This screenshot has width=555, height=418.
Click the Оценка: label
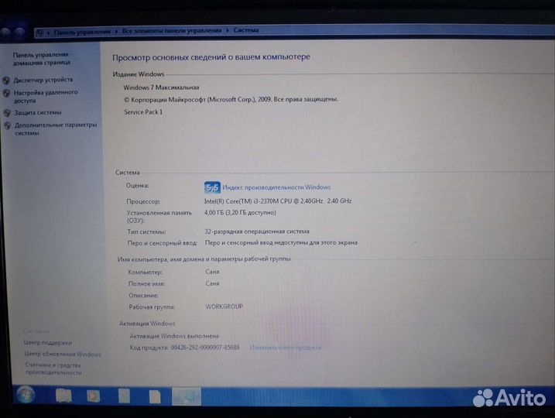click(137, 186)
